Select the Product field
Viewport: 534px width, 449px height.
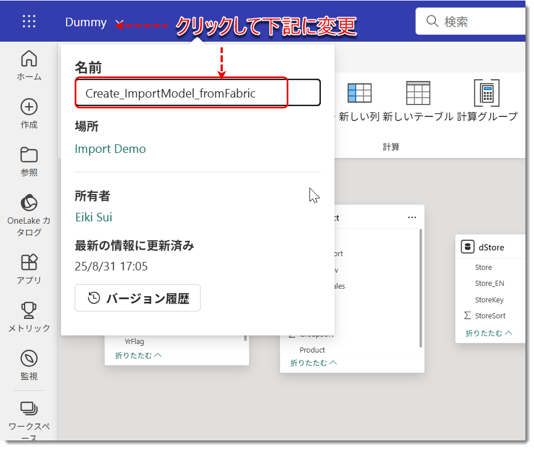tap(312, 350)
